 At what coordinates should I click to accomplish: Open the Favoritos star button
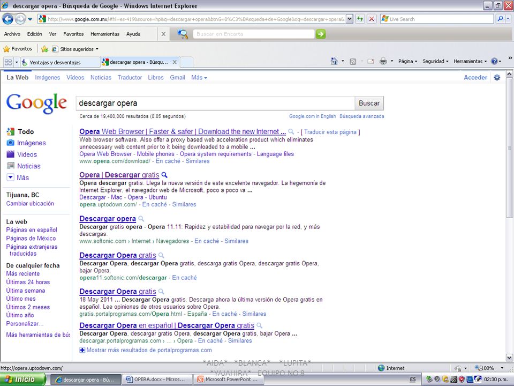pos(18,49)
